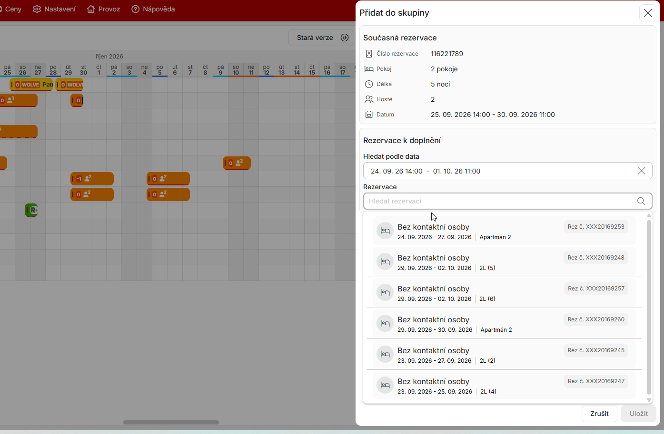Click the circle arrow icon beside Stará verze
664x434 pixels.
point(345,38)
